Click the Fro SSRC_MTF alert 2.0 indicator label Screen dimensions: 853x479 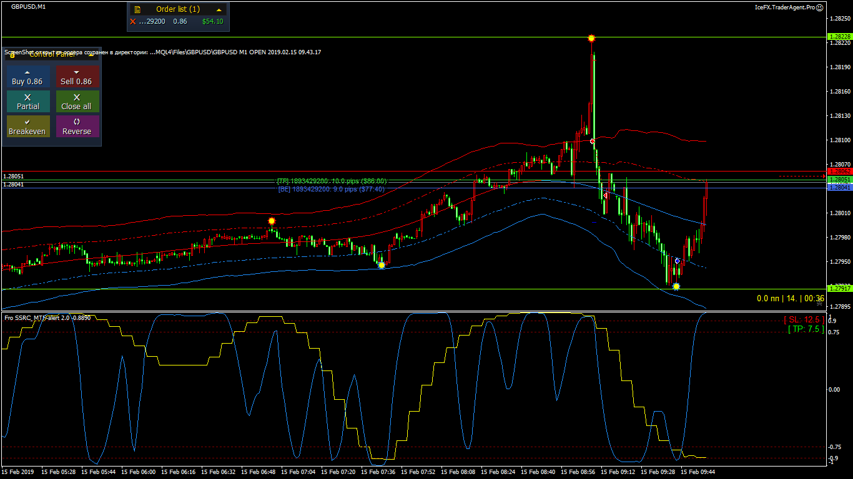(x=47, y=317)
